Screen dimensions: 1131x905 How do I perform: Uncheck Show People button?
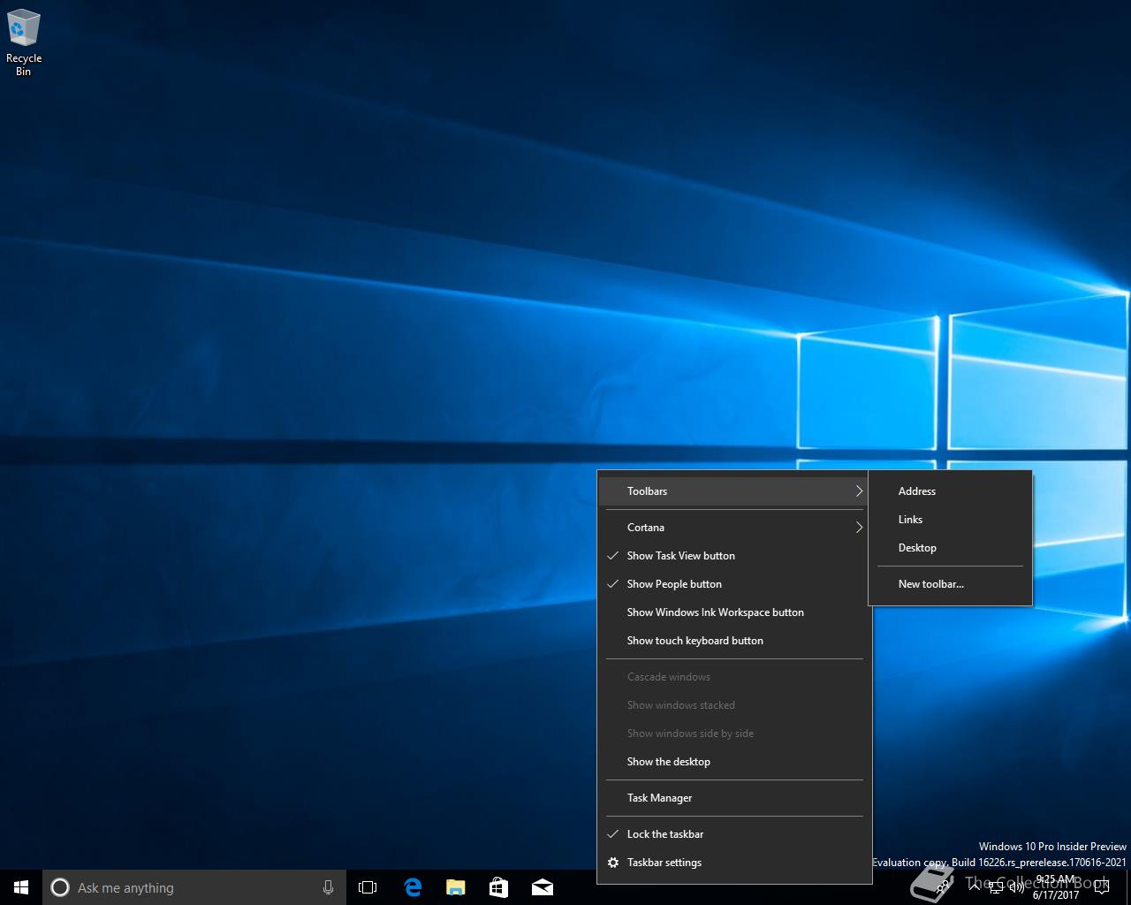click(674, 584)
